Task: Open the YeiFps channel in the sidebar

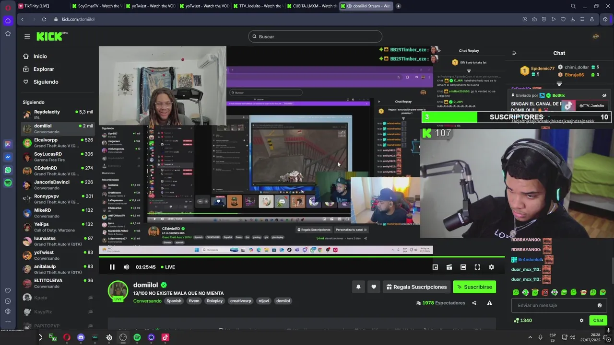Action: [x=58, y=227]
